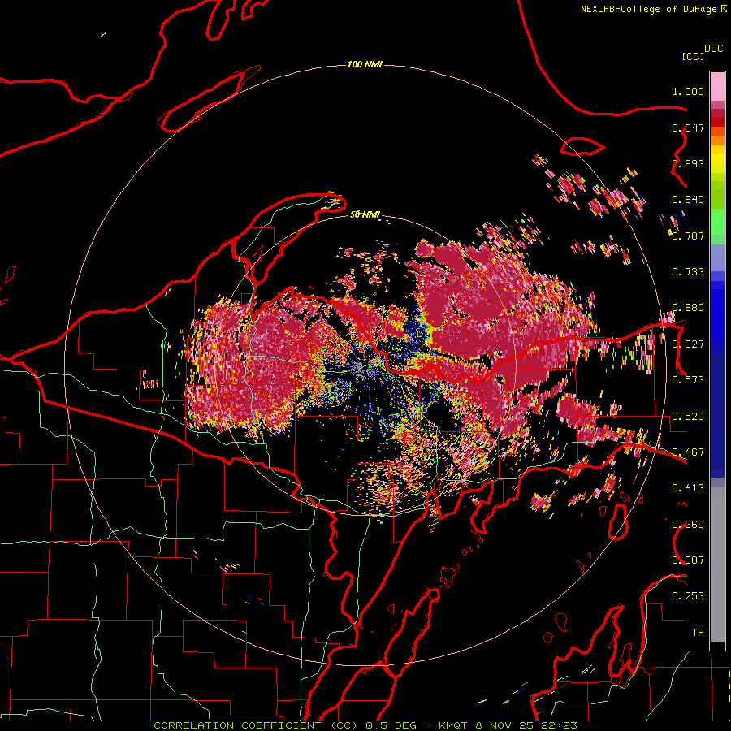
Task: Click the 0.413 scale value
Action: [x=688, y=488]
